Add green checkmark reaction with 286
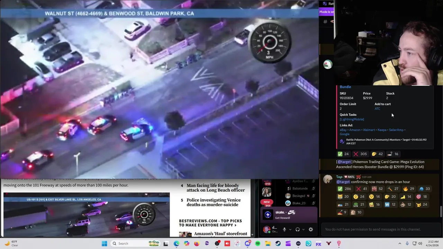 pos(344,189)
